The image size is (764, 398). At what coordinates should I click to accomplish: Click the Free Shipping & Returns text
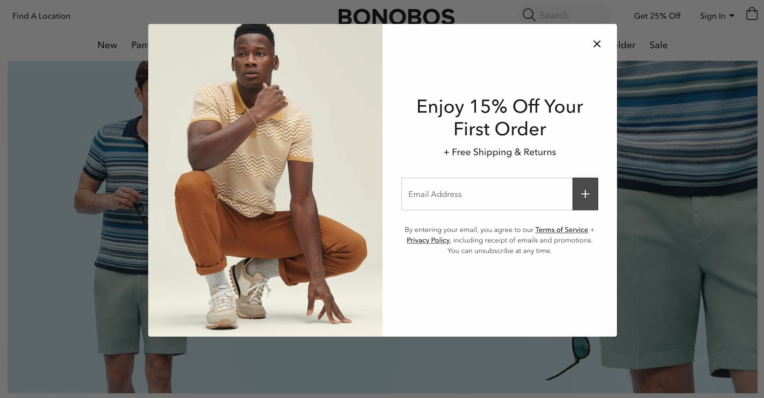pos(500,151)
